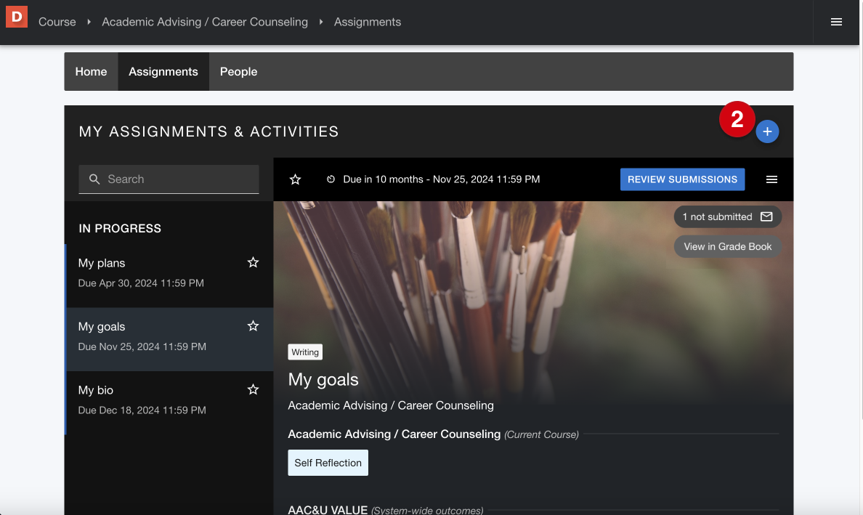Image resolution: width=863 pixels, height=515 pixels.
Task: Click Review Submissions button
Action: [x=682, y=179]
